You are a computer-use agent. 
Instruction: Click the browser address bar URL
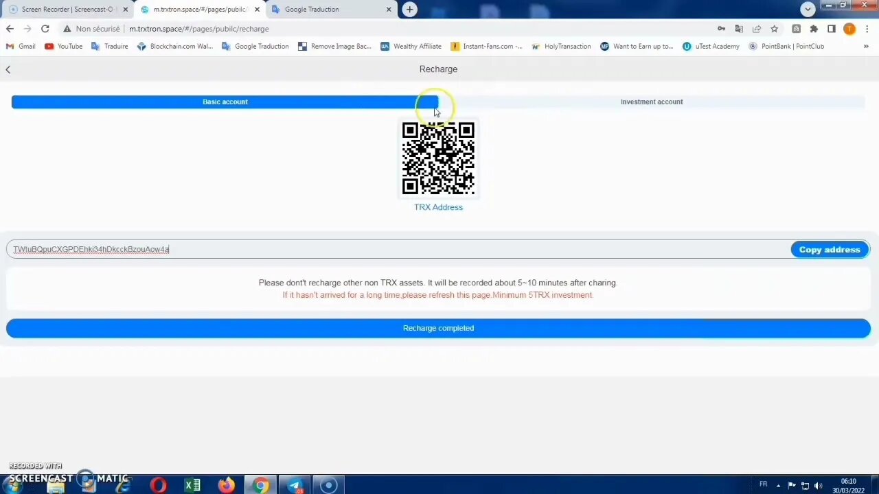(199, 29)
